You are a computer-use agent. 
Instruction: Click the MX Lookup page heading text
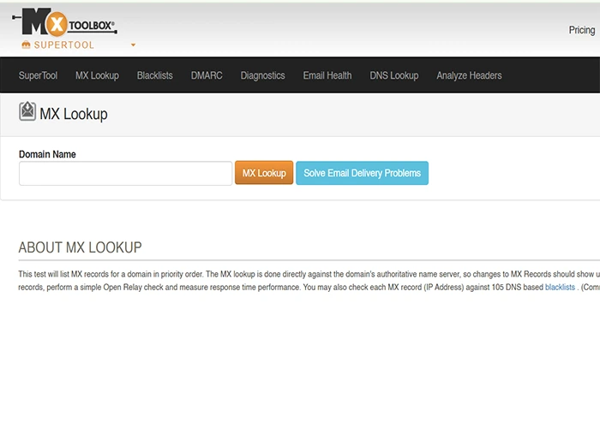[74, 114]
